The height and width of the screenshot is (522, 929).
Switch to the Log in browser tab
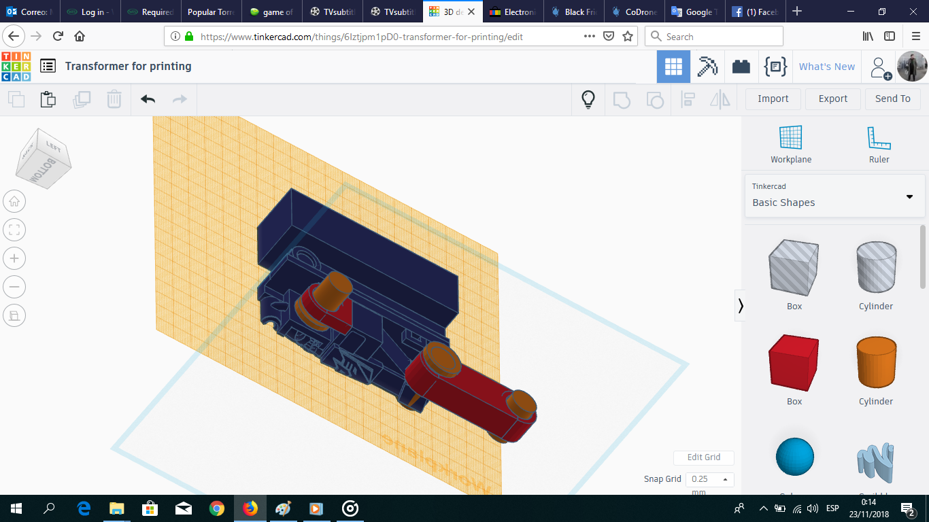[x=90, y=12]
